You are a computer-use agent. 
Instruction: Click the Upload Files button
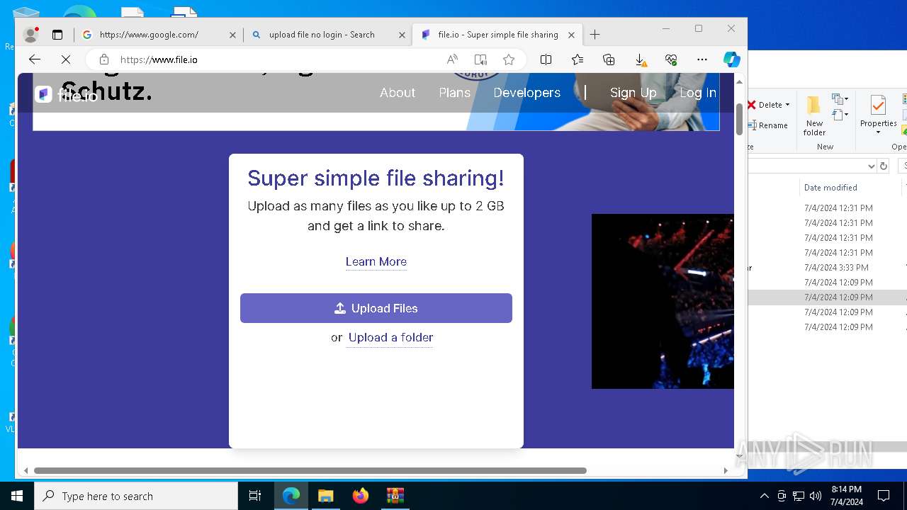[x=376, y=308]
